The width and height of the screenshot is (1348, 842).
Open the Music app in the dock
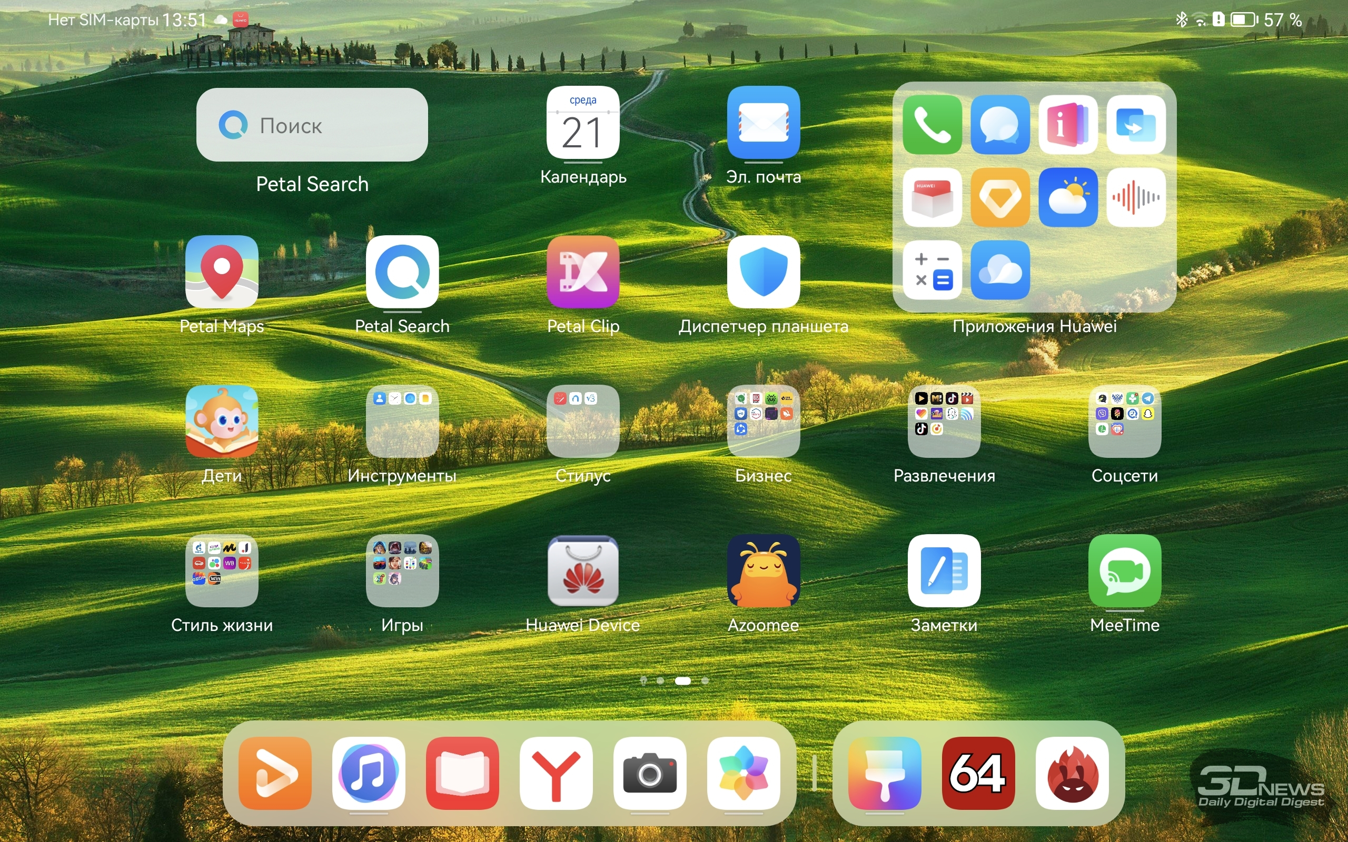[x=368, y=773]
